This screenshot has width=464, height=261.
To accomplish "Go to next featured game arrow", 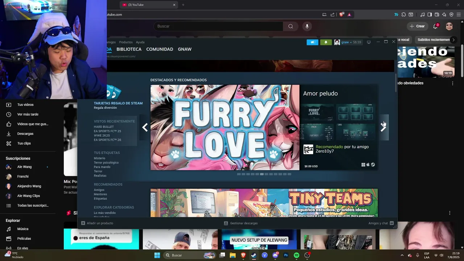I will tap(384, 127).
